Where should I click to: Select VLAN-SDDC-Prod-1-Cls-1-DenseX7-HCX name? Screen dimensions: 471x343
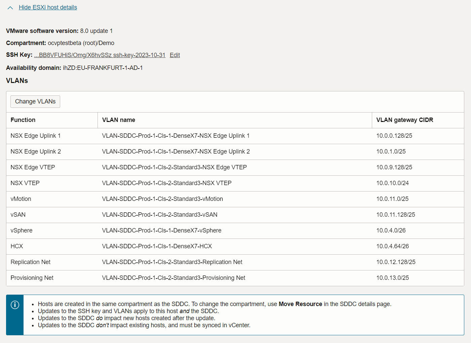coord(157,246)
